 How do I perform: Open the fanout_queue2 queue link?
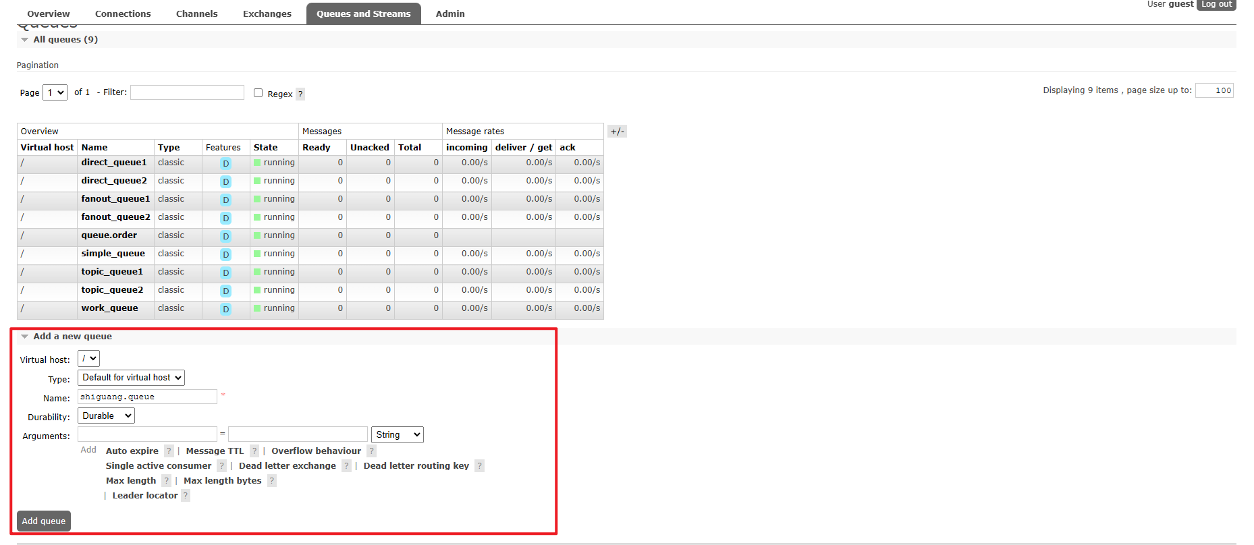(x=116, y=217)
